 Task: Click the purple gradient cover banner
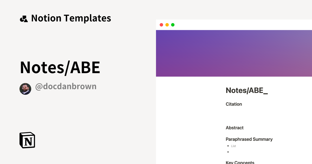[x=234, y=53]
